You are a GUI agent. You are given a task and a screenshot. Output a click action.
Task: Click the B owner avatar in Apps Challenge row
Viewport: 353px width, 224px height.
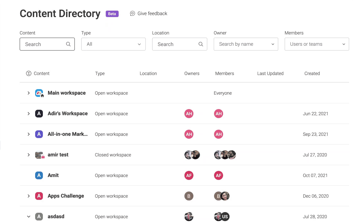pos(189,196)
